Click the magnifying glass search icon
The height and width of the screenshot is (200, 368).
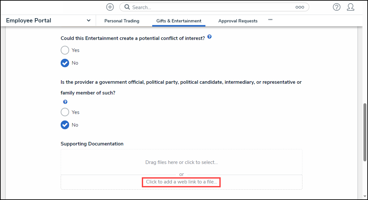(x=127, y=7)
